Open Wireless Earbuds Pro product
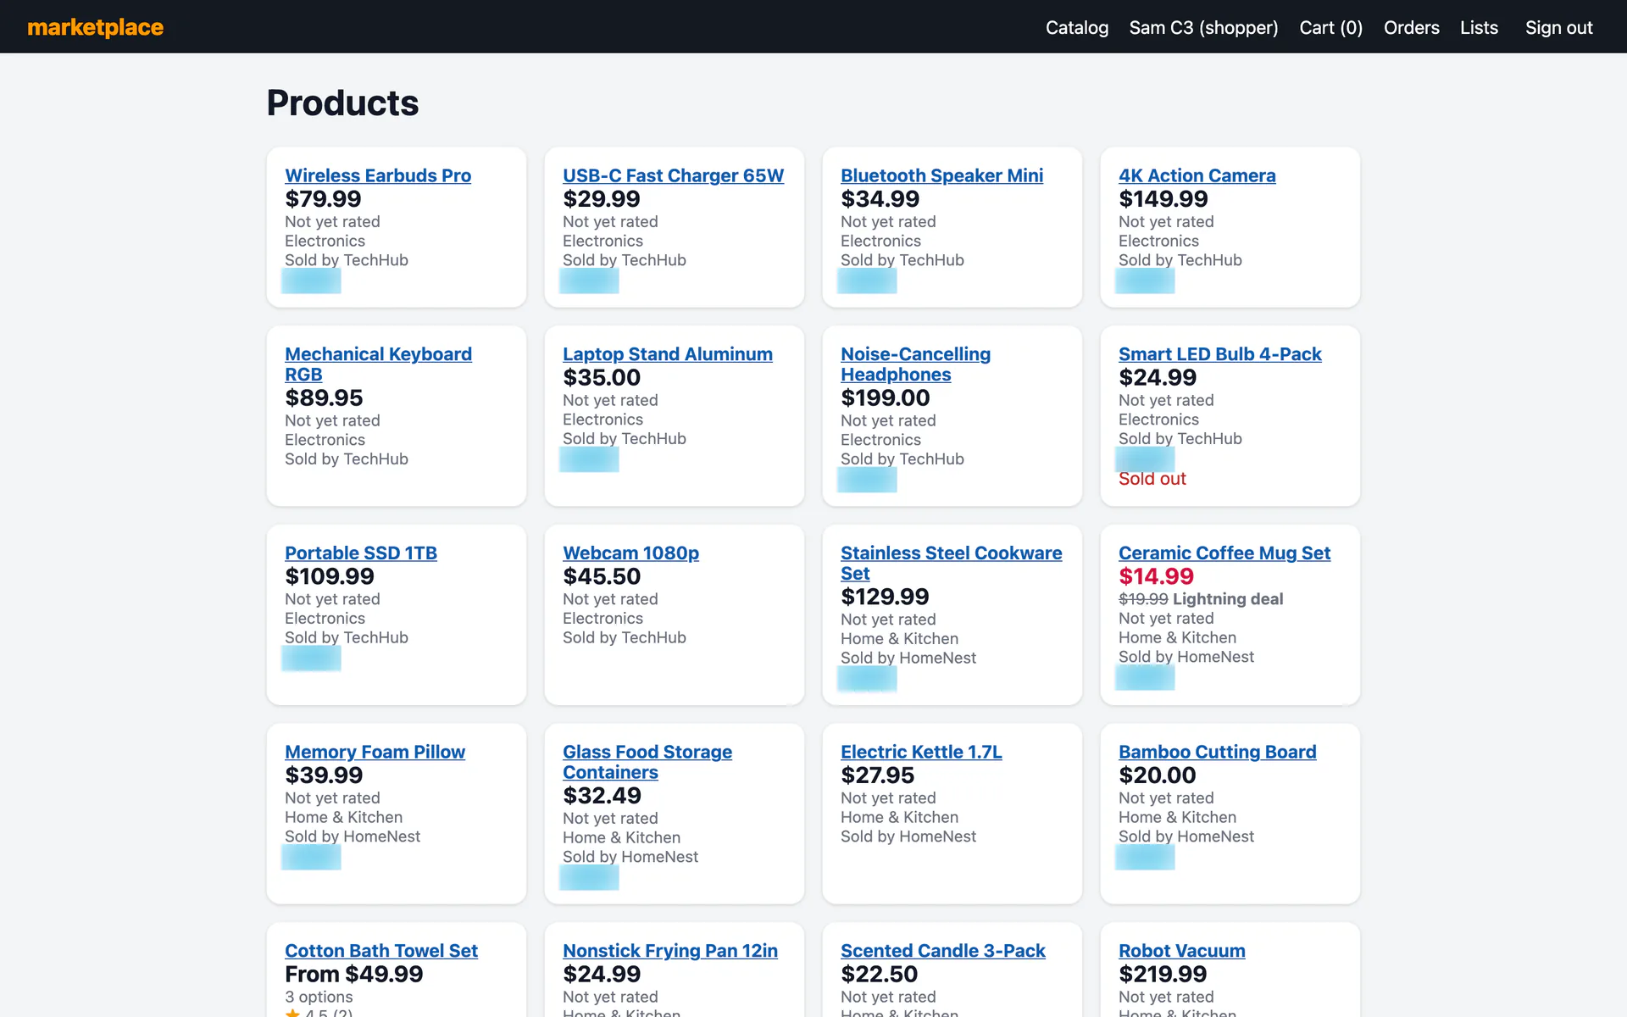The image size is (1627, 1017). tap(378, 175)
